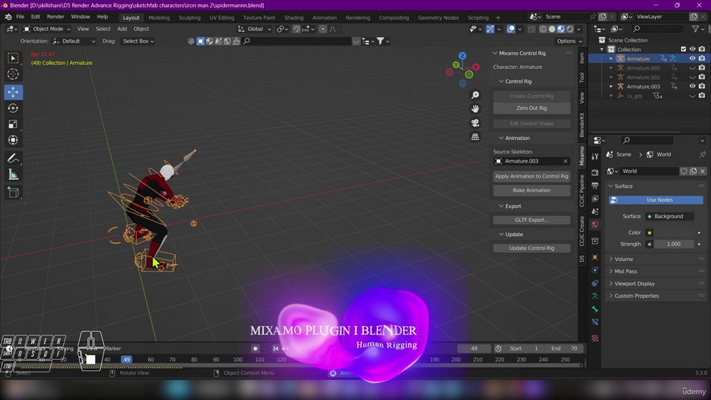
Task: Switch to rendered viewport shading
Action: click(570, 29)
